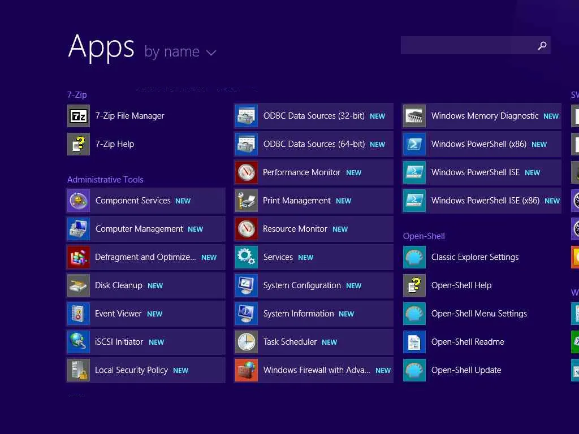Focus the apps search box
Screen dimensions: 579x434
476,45
